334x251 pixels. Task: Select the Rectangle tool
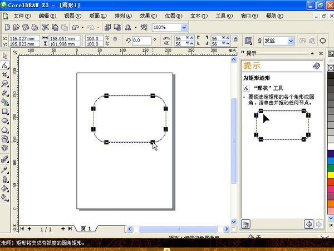(4, 112)
